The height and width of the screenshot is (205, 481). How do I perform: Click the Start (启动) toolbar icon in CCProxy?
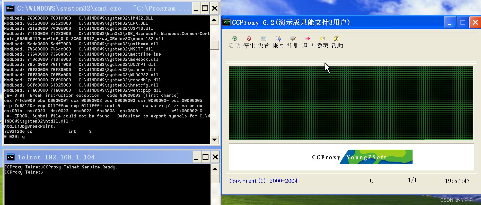[234, 42]
